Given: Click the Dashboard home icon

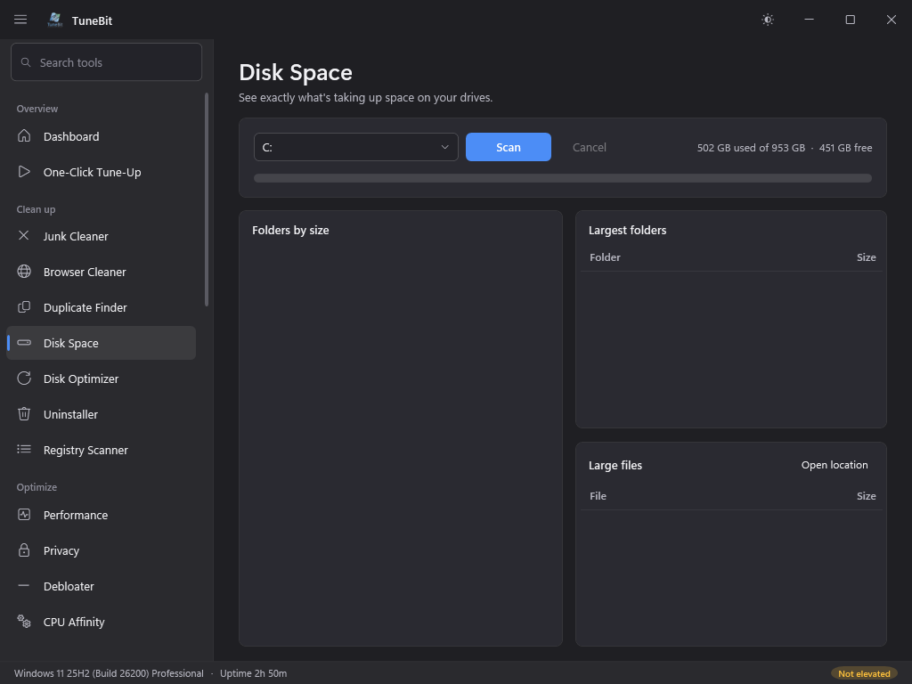Looking at the screenshot, I should pyautogui.click(x=24, y=136).
